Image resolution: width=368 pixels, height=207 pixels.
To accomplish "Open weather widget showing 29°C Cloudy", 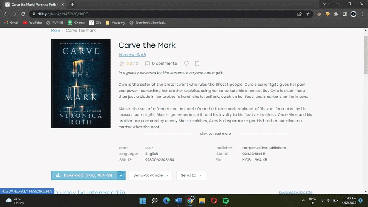I will (15, 201).
